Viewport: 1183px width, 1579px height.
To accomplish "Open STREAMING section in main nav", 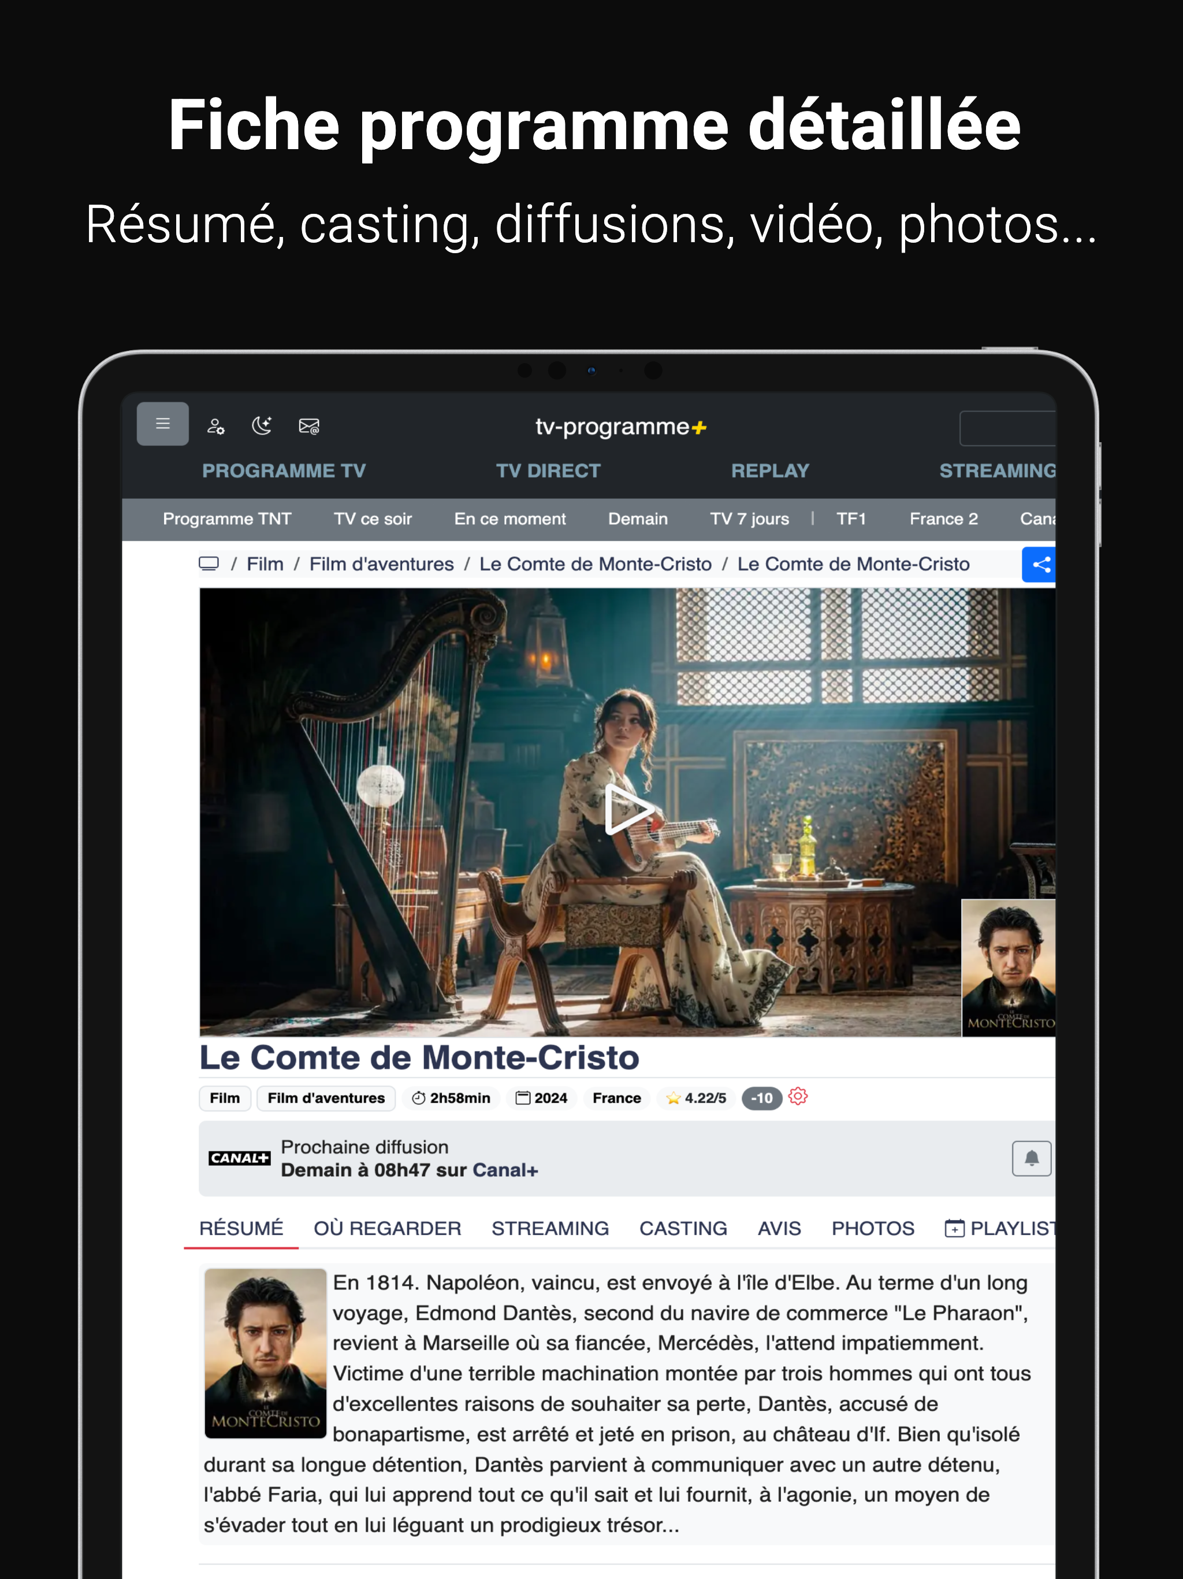I will 997,470.
